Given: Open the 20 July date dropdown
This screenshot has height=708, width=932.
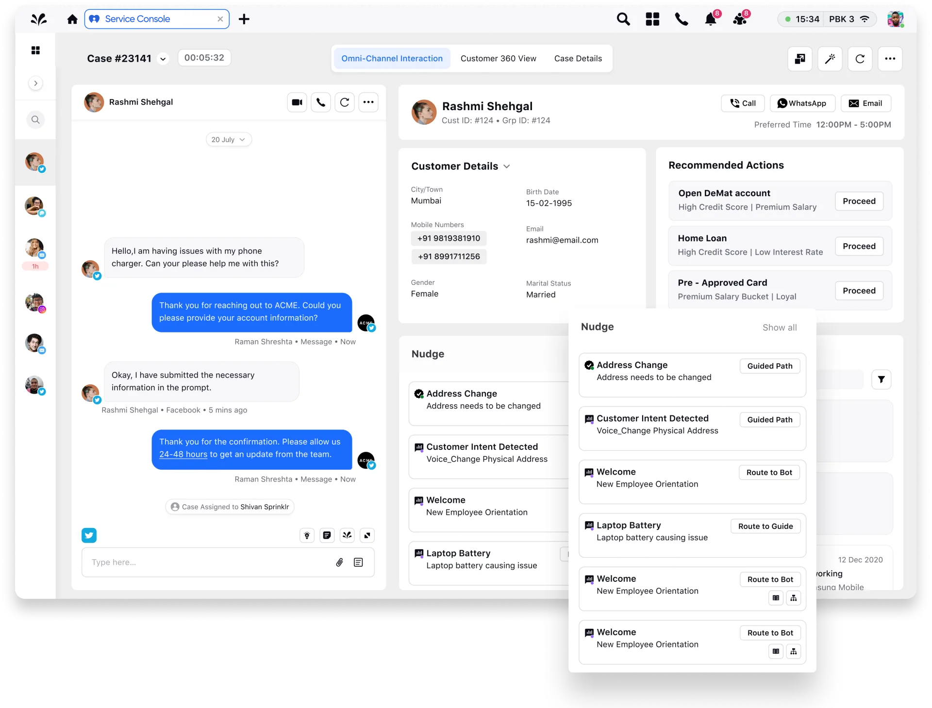Looking at the screenshot, I should [229, 140].
